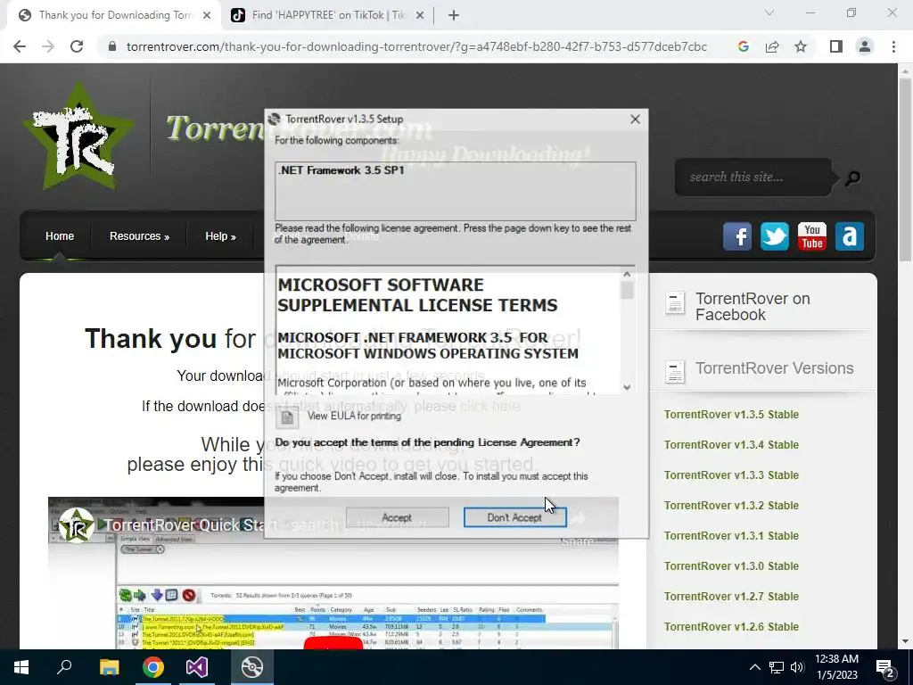Viewport: 913px width, 685px height.
Task: Click the network tray icon
Action: [777, 667]
